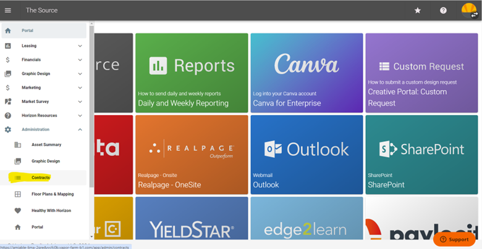This screenshot has width=482, height=249.
Task: Click the Market Survey icon
Action: 8,102
